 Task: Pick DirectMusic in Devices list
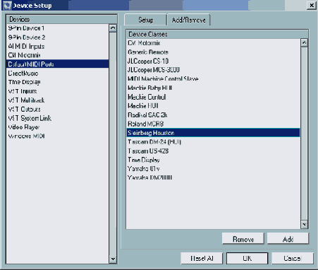coord(58,74)
